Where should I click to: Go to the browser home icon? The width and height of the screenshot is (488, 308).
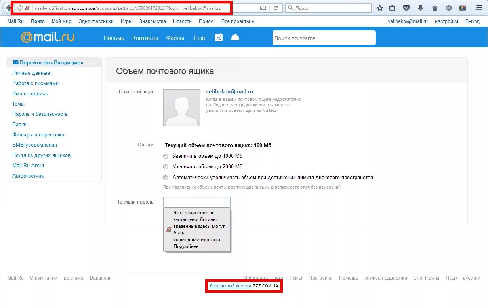tap(435, 8)
